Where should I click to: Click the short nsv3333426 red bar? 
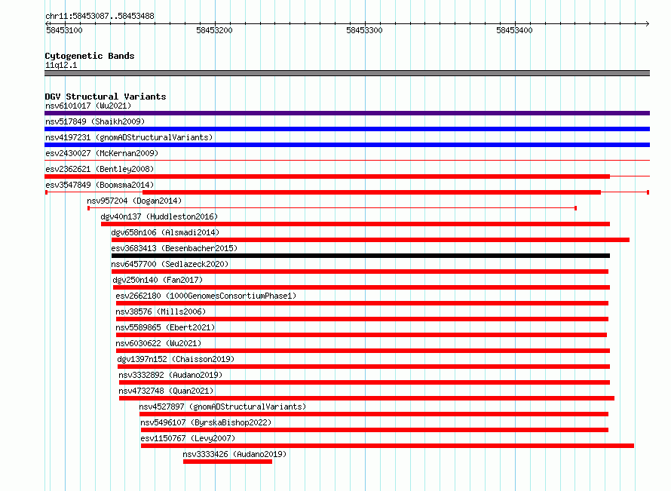[x=228, y=462]
